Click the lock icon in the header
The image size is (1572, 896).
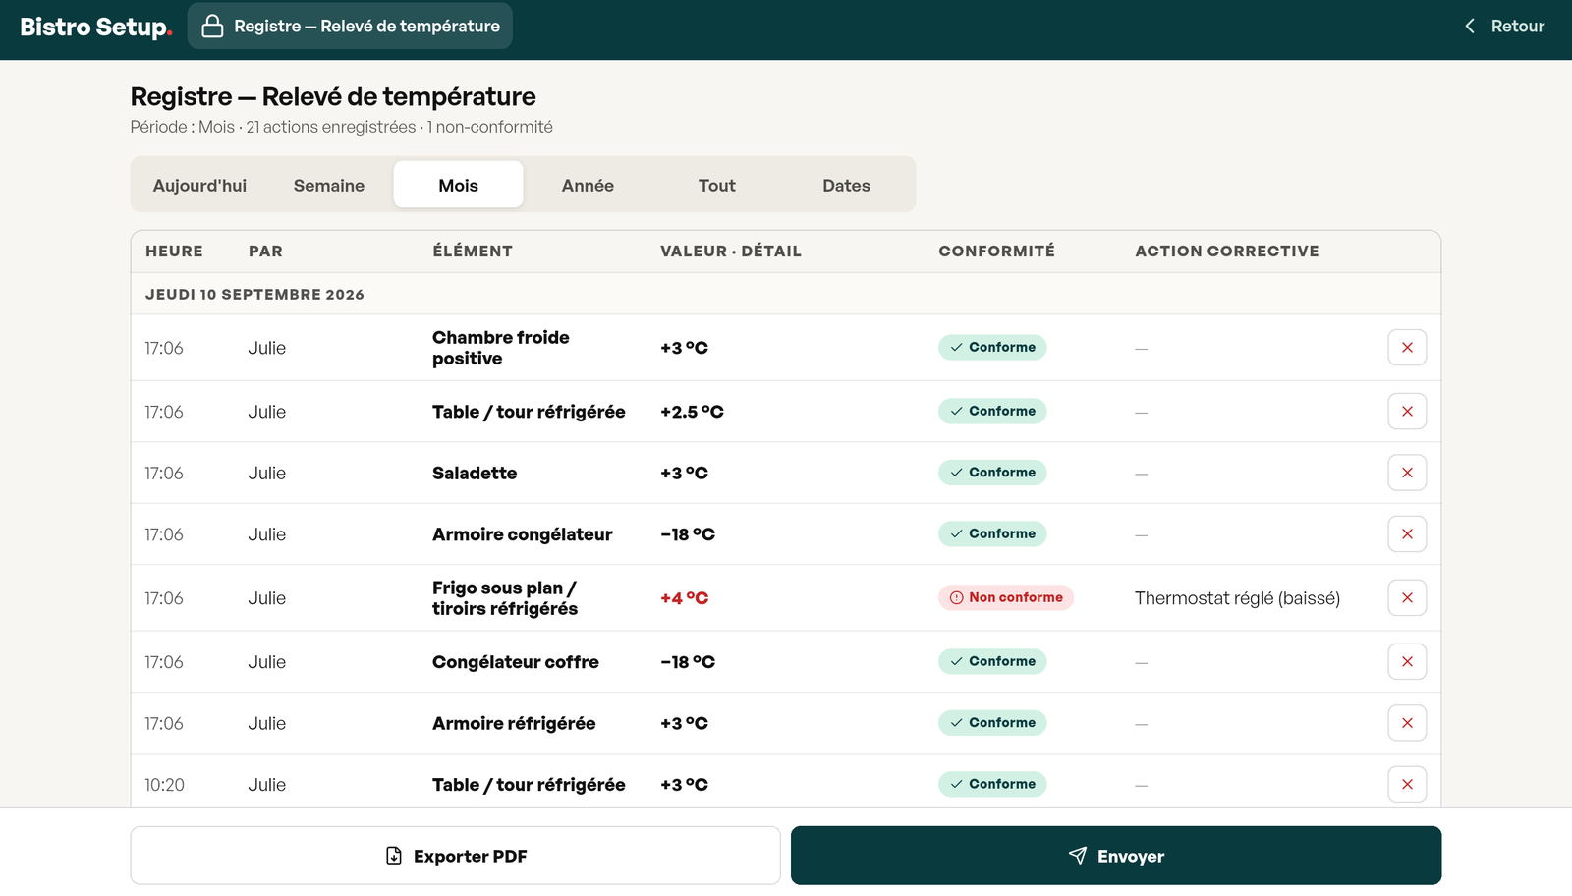(x=212, y=27)
